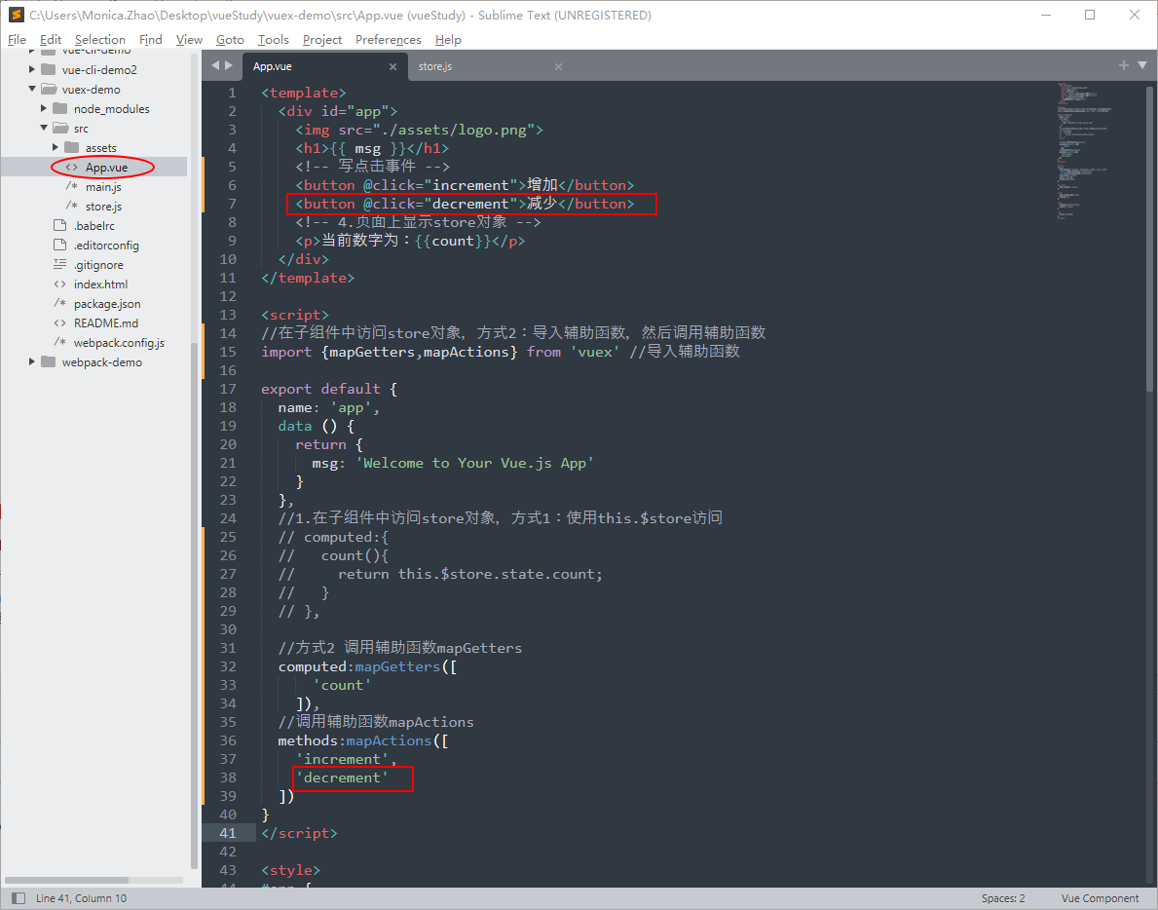Expand the webpack-demo folder
This screenshot has width=1158, height=910.
pos(32,361)
